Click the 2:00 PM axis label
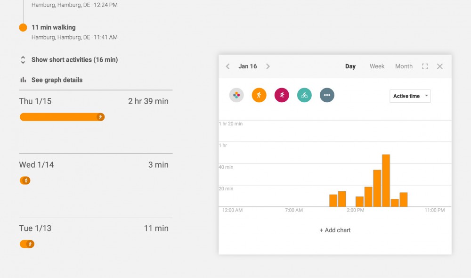The height and width of the screenshot is (278, 471). [355, 210]
